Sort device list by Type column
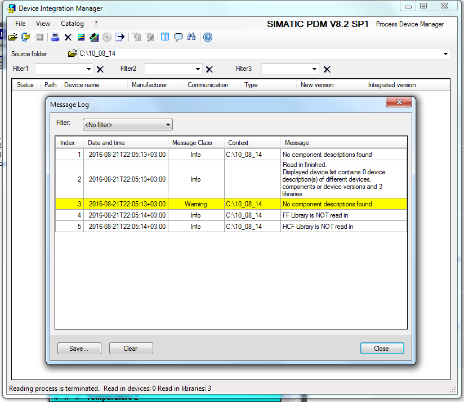Viewport: 464px width, 402px height. (269, 85)
